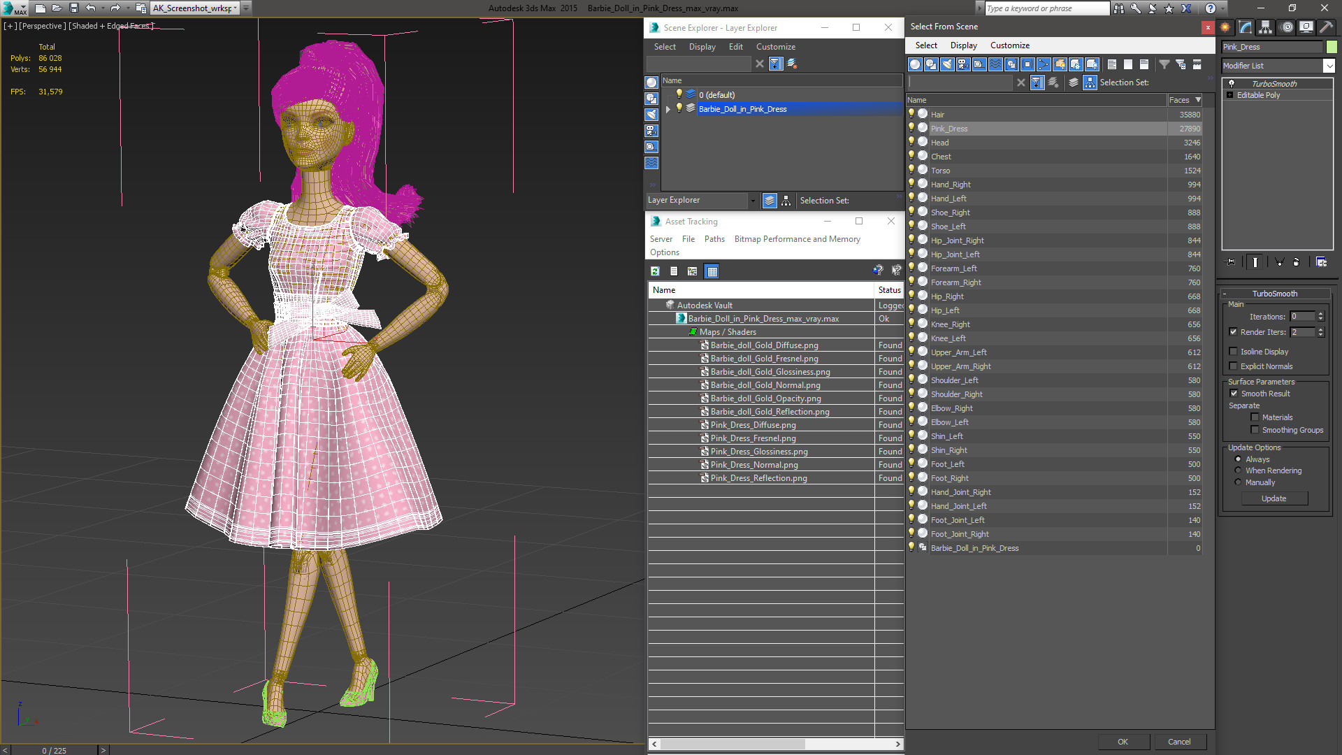Click the Save file icon in title bar
The height and width of the screenshot is (755, 1342).
click(x=74, y=8)
